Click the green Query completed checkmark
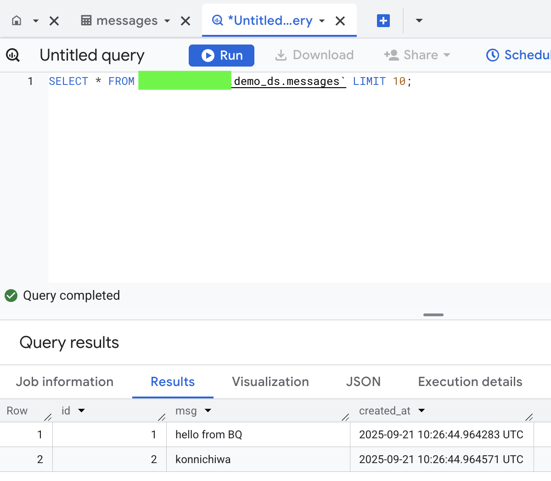 pos(11,296)
